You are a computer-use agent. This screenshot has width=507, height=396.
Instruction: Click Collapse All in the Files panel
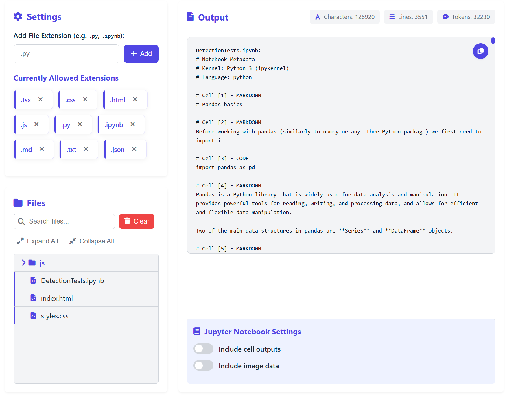tap(91, 241)
